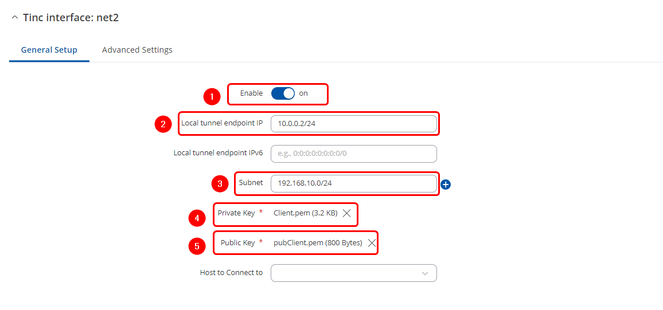Click red step marker number 3
The height and width of the screenshot is (310, 663).
220,184
